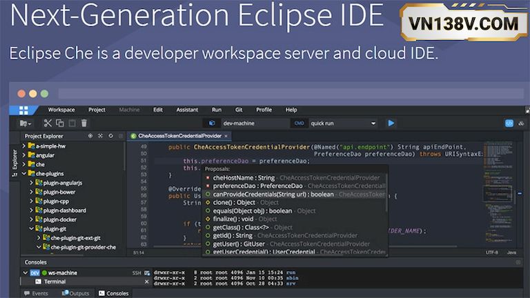Open the Project menu

tap(97, 110)
